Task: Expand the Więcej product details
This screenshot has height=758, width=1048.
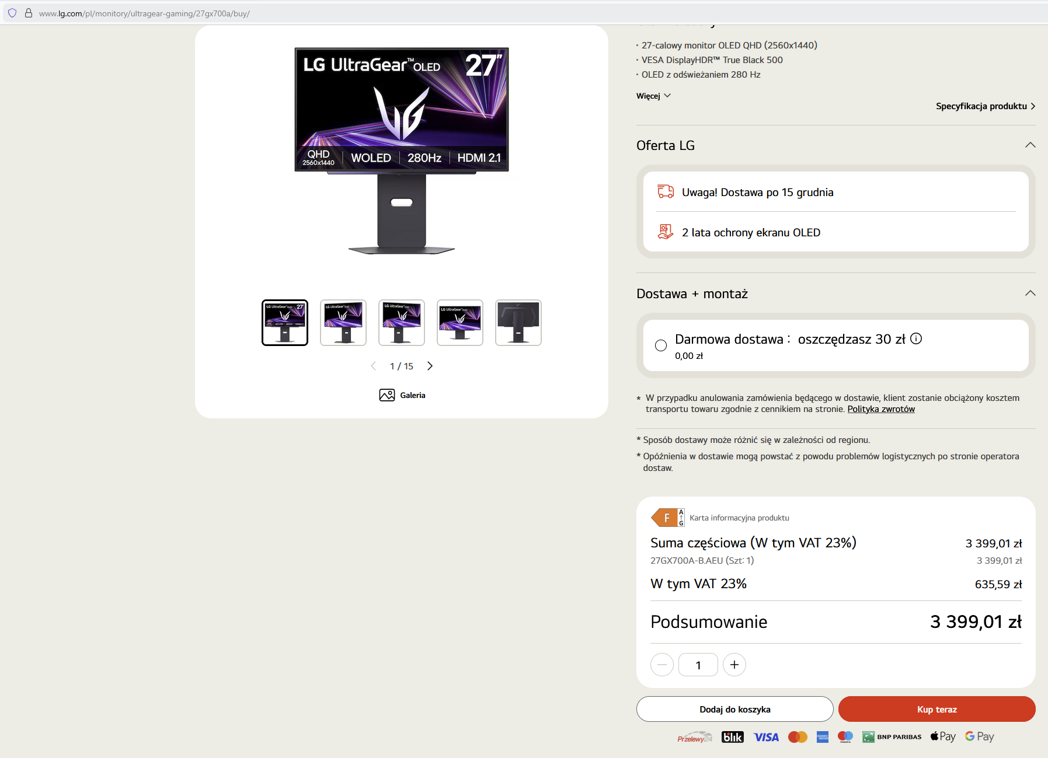Action: pyautogui.click(x=653, y=96)
